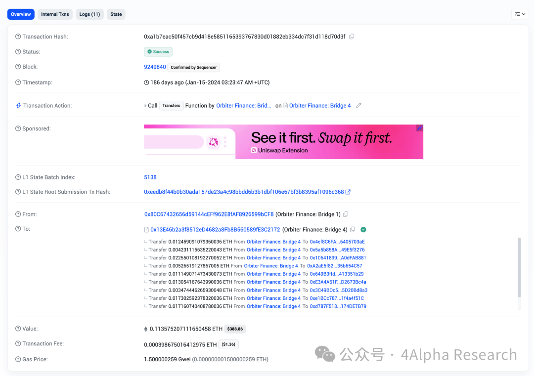Click the $388.86 value badge
The height and width of the screenshot is (376, 534).
point(235,329)
